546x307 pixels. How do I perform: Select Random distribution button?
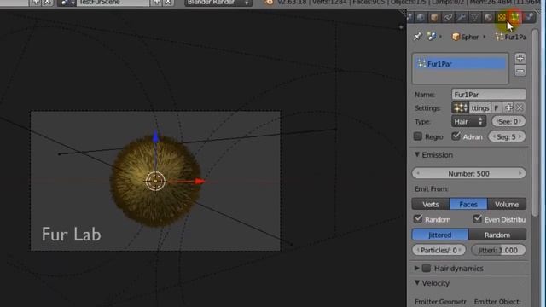(x=497, y=235)
